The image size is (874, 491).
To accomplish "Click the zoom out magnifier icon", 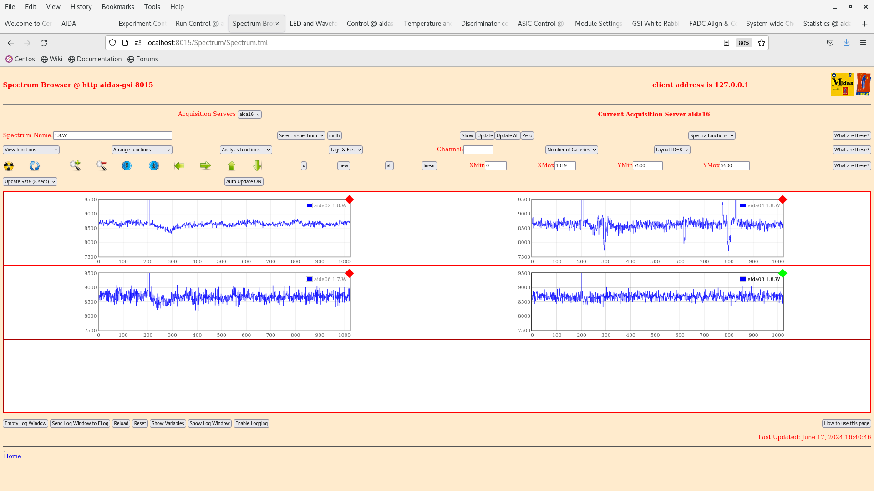I will click(x=102, y=165).
